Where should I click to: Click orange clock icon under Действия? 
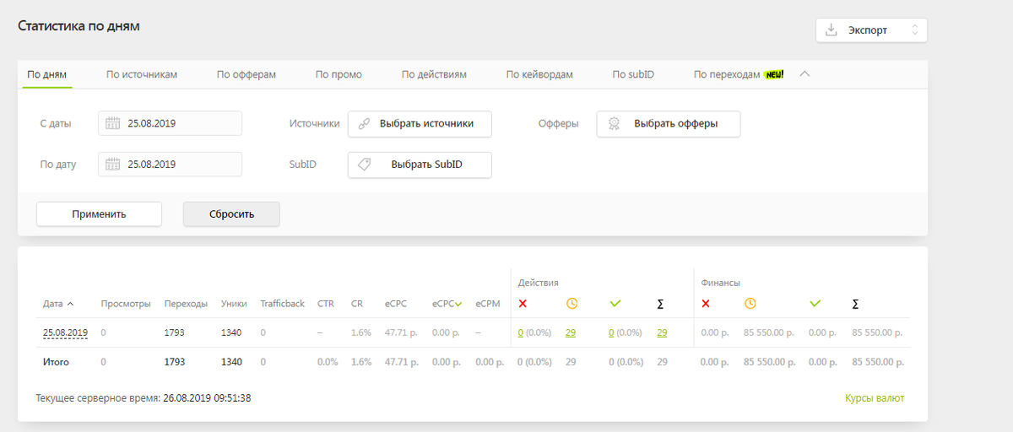[x=572, y=304]
